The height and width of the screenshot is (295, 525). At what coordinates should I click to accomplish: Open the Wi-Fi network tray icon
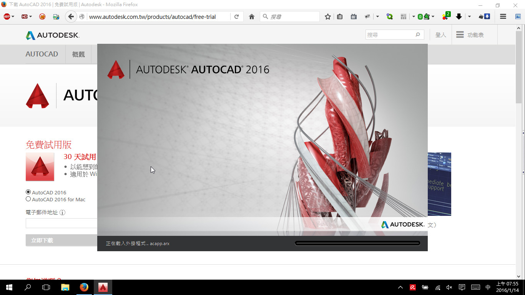coord(437,287)
